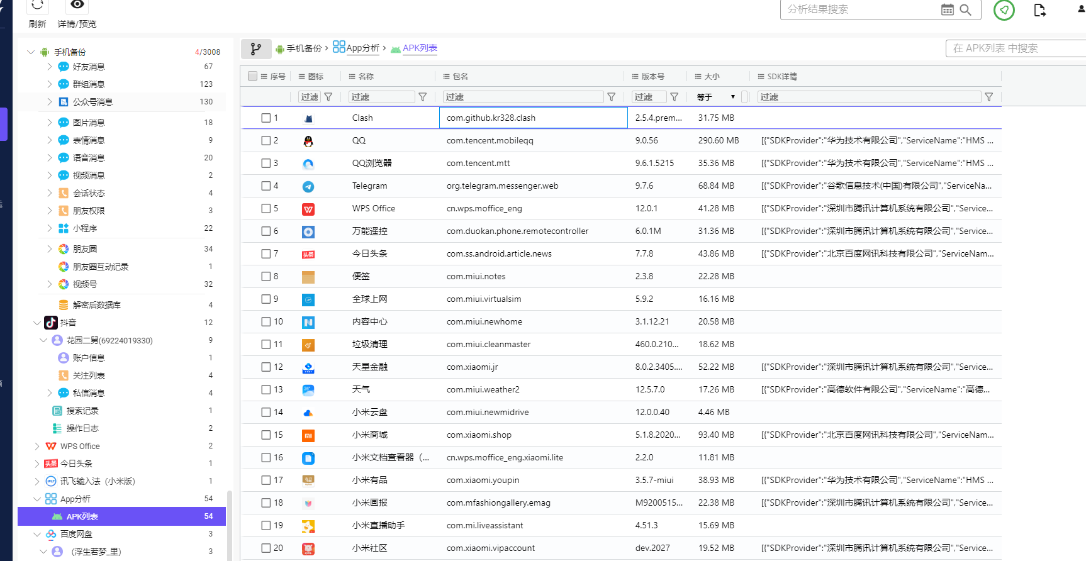Image resolution: width=1086 pixels, height=561 pixels.
Task: Check the checkbox for row 2 QQ
Action: coord(266,140)
